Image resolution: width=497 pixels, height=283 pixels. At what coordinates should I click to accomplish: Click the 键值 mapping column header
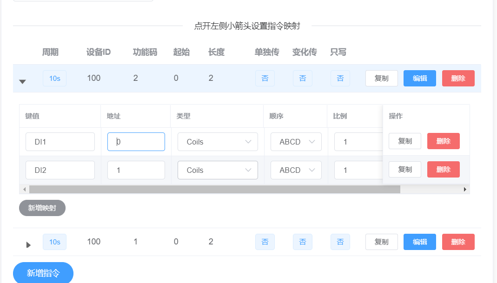33,116
